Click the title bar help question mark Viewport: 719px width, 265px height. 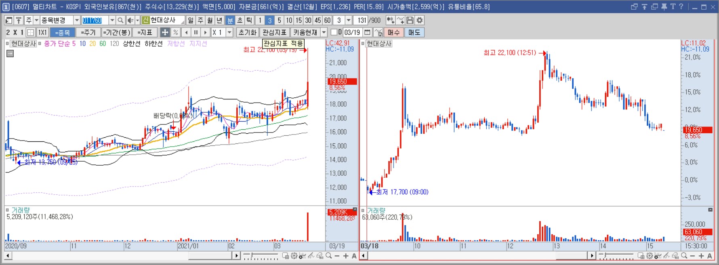pyautogui.click(x=681, y=6)
